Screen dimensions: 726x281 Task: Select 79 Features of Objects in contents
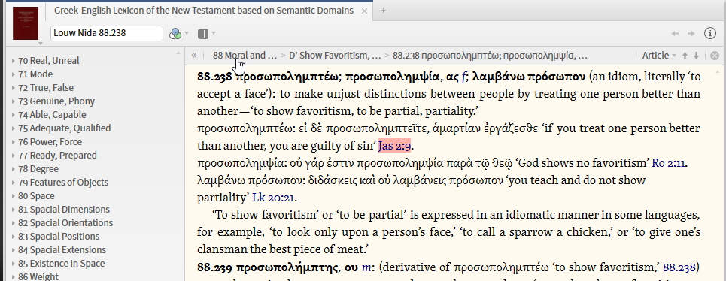(x=63, y=183)
